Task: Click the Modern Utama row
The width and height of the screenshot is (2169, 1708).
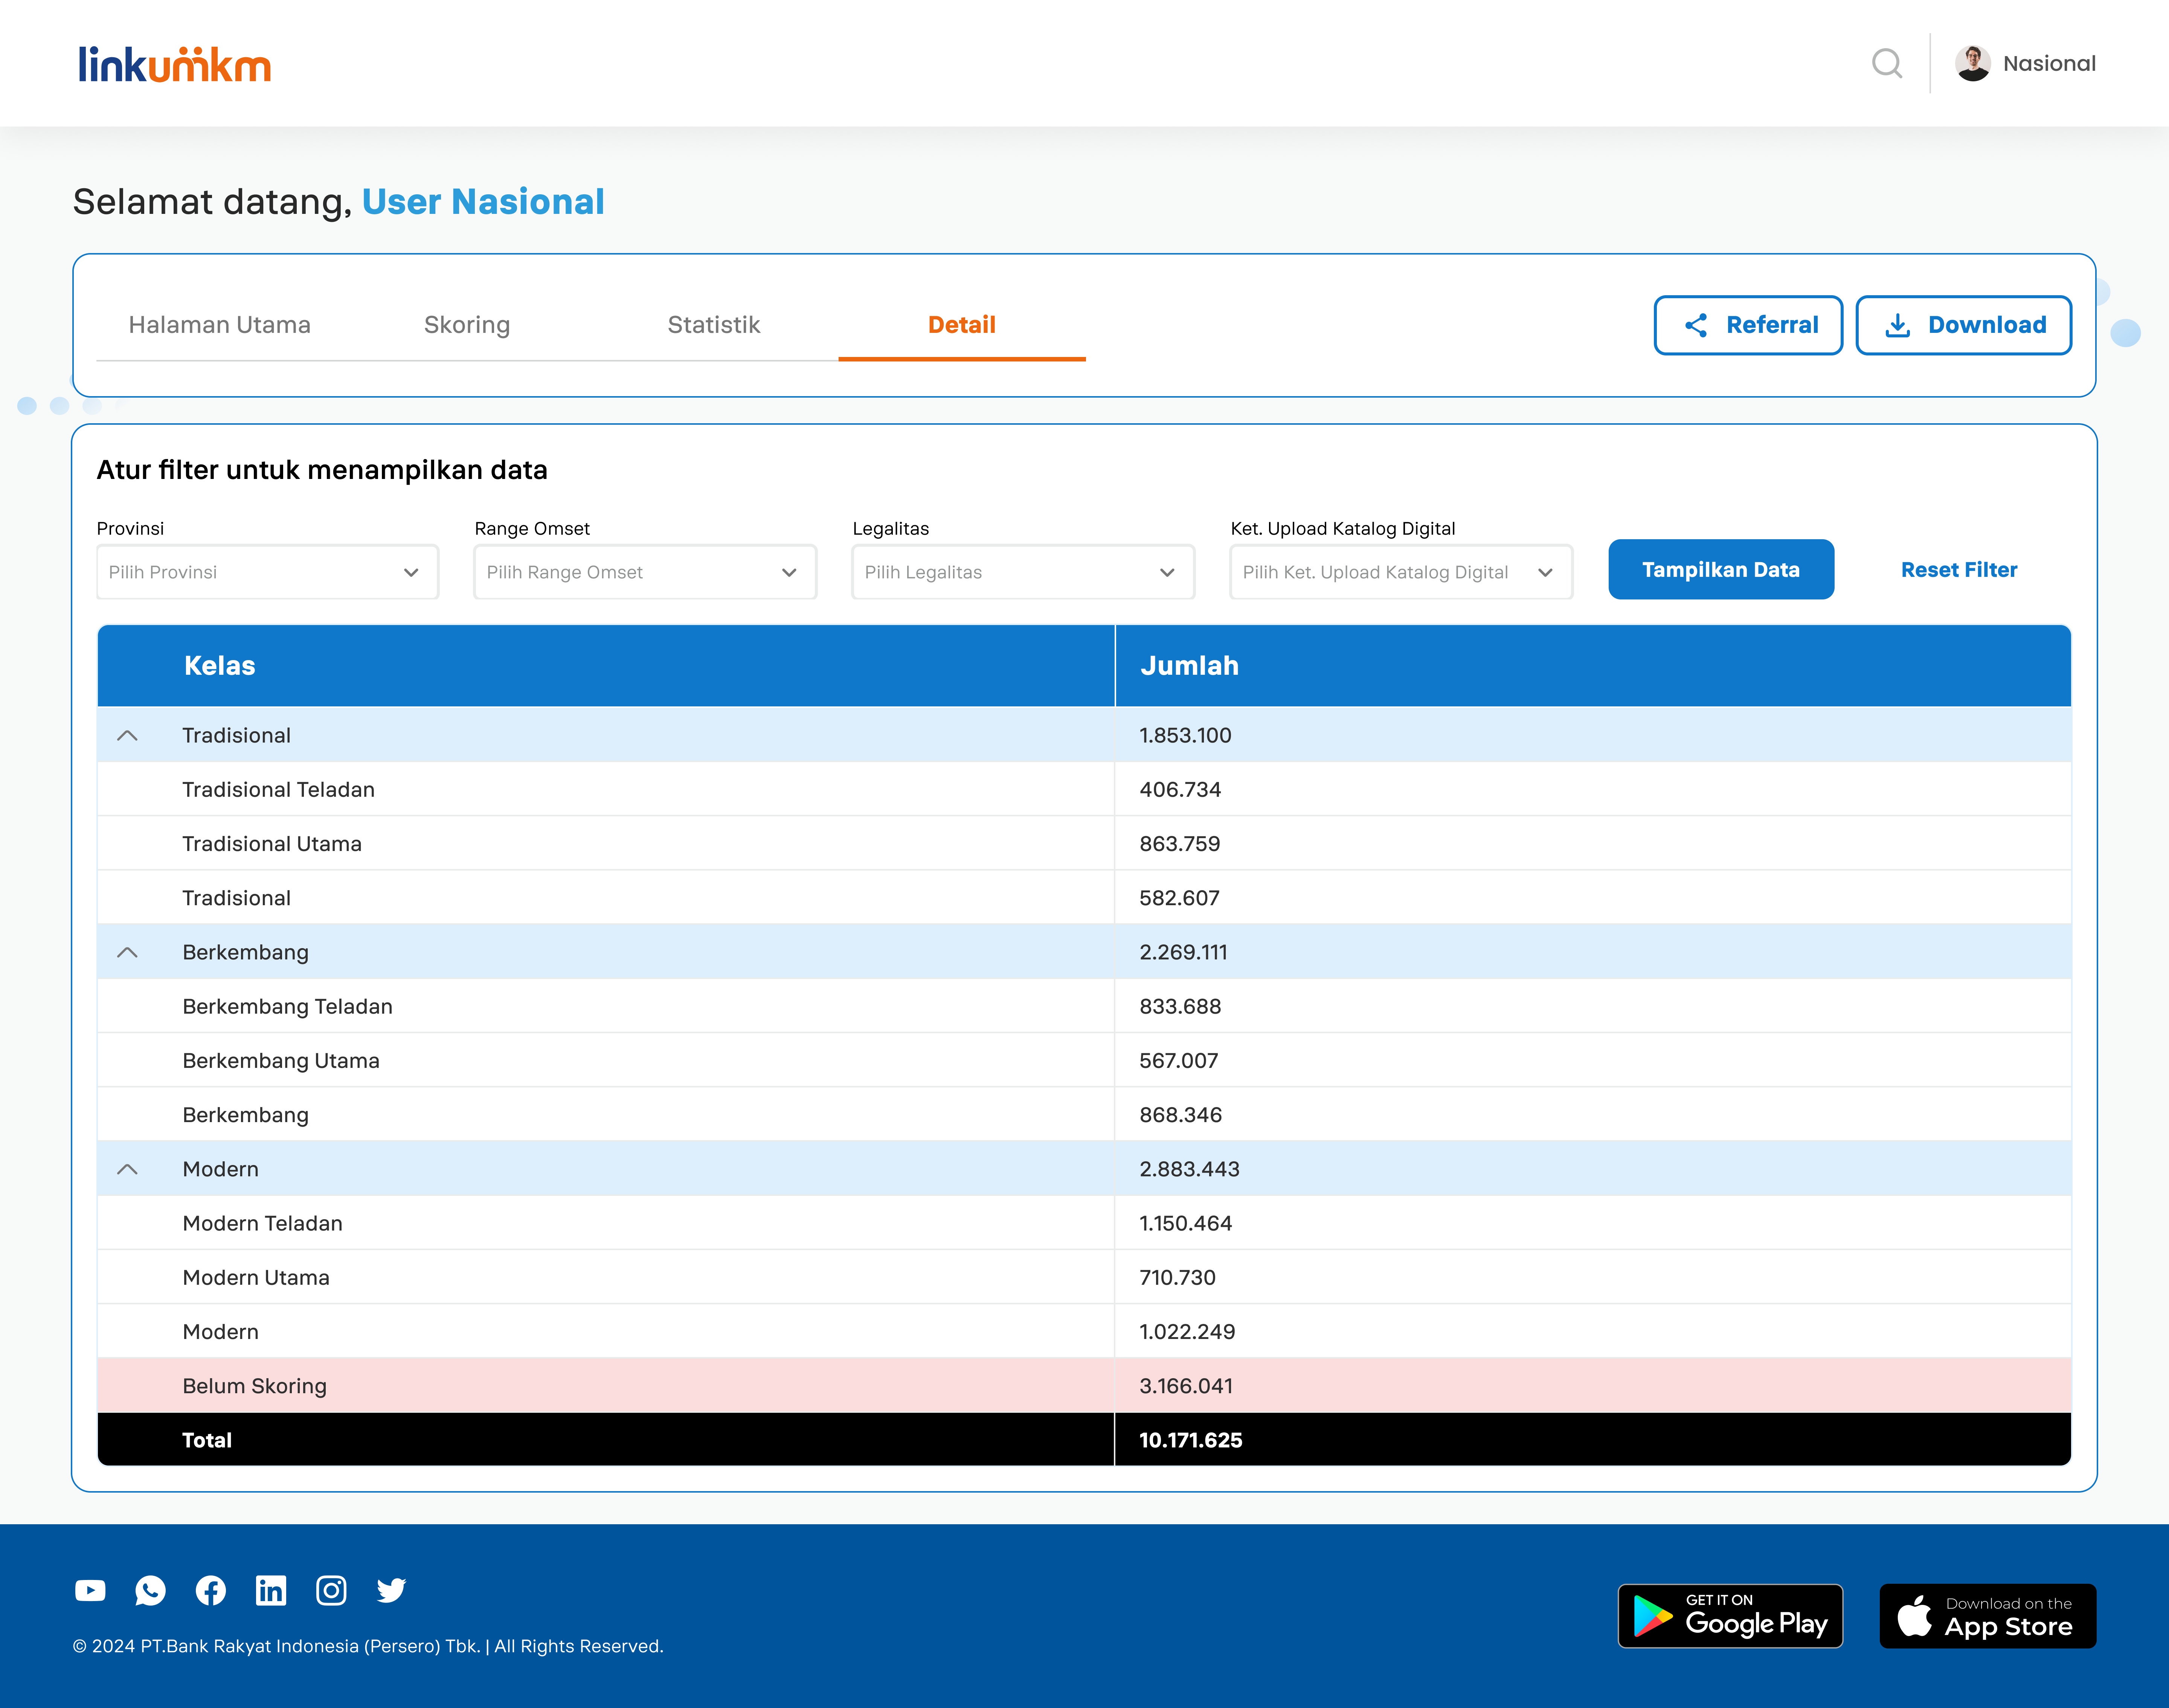Action: [1084, 1277]
